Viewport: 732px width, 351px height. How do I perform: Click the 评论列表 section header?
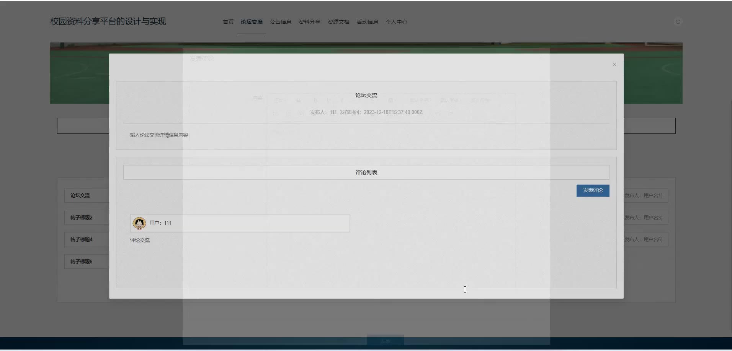(366, 172)
